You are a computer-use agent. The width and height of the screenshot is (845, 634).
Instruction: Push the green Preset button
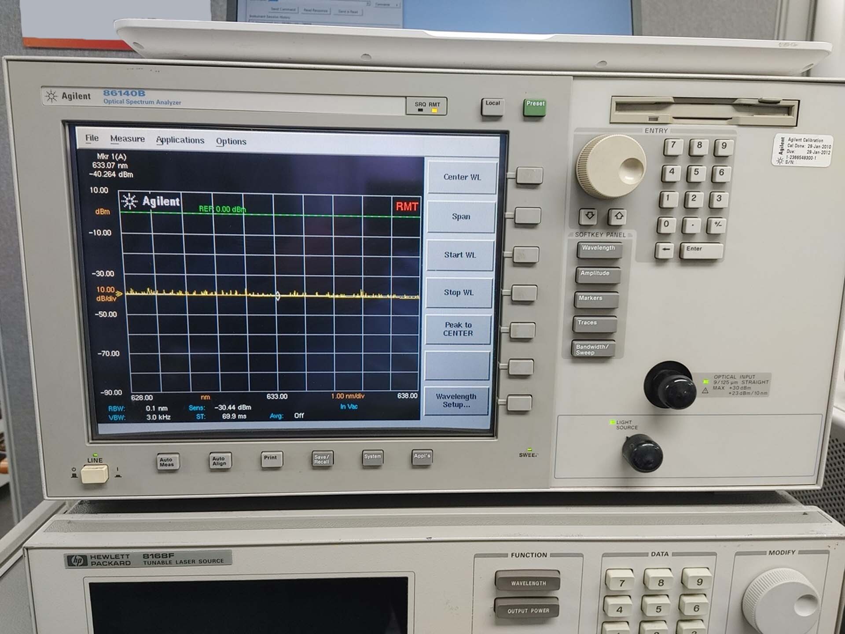[x=535, y=107]
